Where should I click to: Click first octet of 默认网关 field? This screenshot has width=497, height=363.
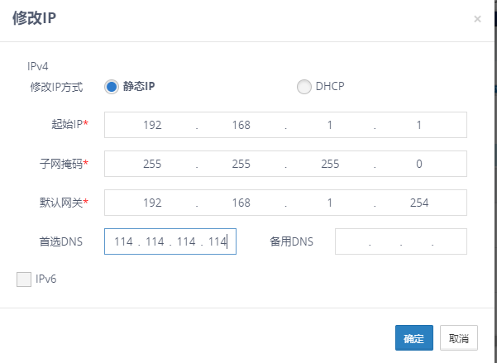pyautogui.click(x=151, y=203)
